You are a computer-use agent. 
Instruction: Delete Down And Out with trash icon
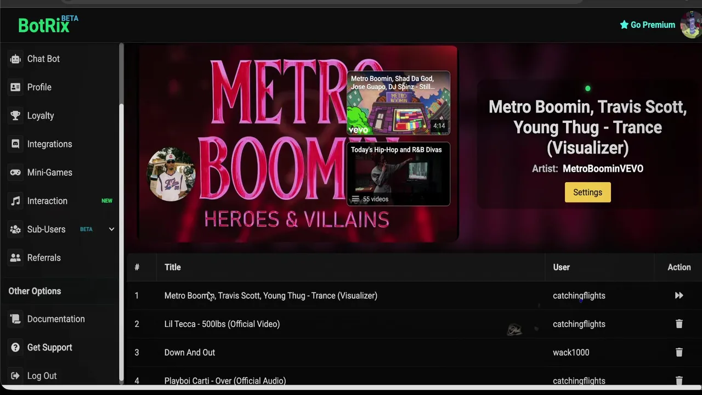(679, 352)
